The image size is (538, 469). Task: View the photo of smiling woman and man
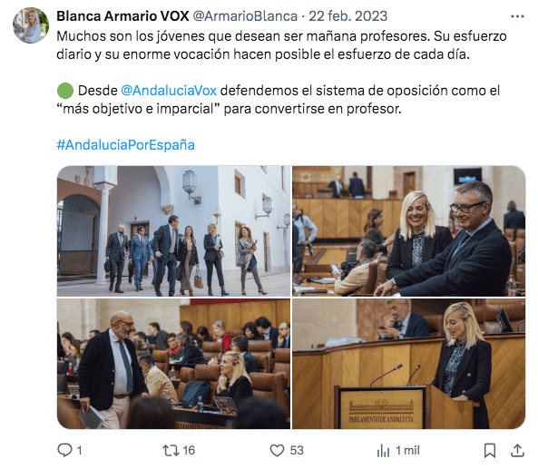pyautogui.click(x=408, y=231)
